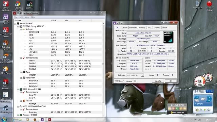This screenshot has width=217, height=122.
Task: Open Avira Control Center desktop icon
Action: point(6,32)
